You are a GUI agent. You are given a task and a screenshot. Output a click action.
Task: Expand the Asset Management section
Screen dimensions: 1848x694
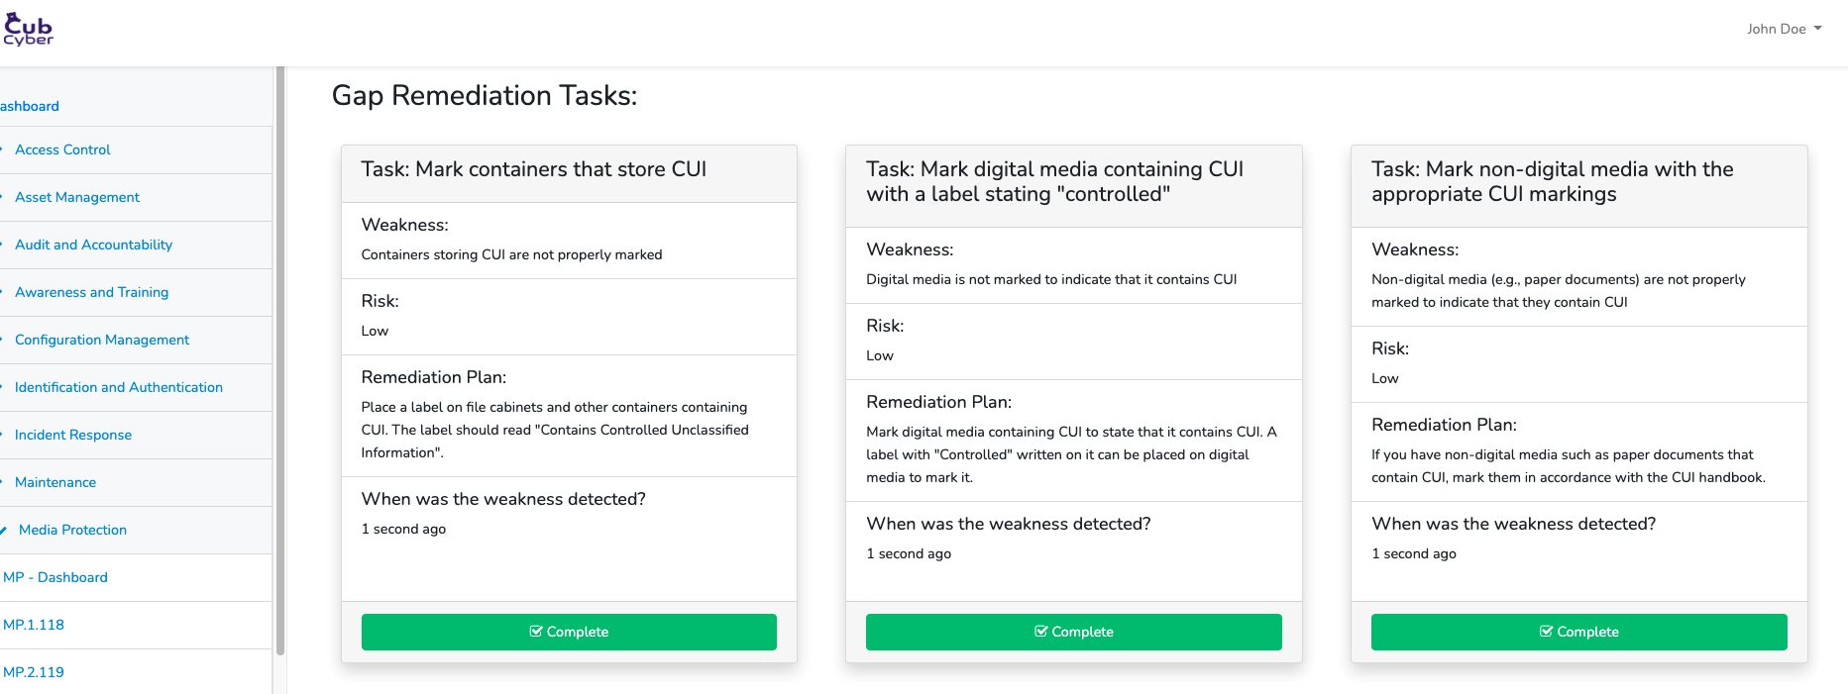77,197
